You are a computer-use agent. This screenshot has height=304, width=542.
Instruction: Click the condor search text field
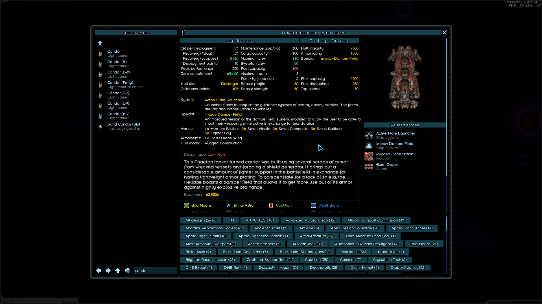pyautogui.click(x=155, y=271)
